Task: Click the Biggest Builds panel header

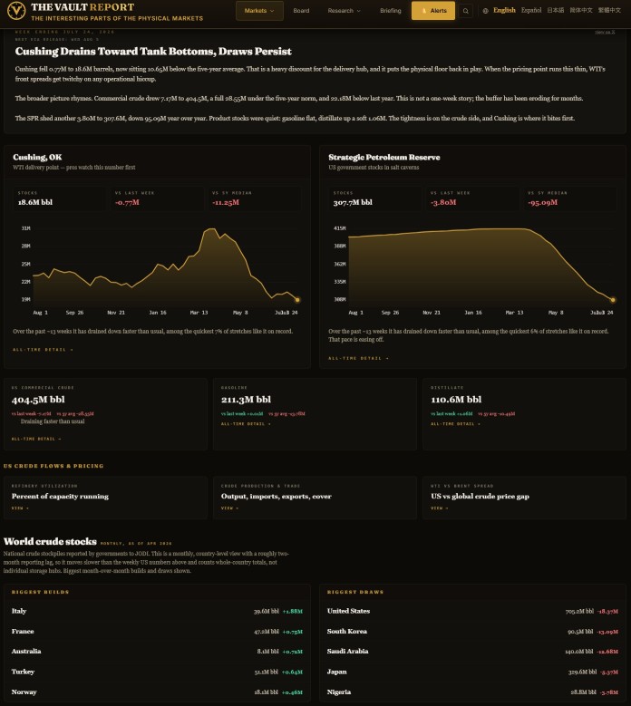Action: pos(40,592)
